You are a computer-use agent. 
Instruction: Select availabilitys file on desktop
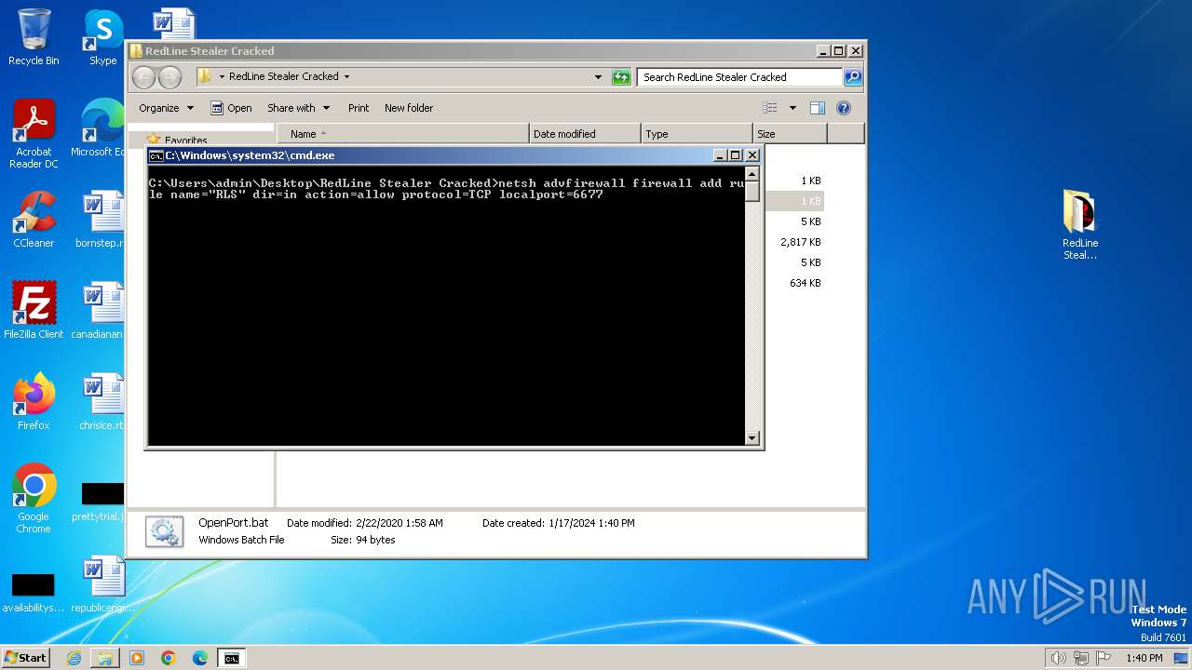point(34,592)
